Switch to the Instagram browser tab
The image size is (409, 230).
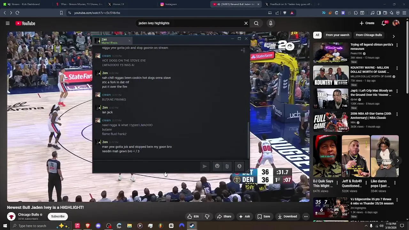pyautogui.click(x=183, y=4)
